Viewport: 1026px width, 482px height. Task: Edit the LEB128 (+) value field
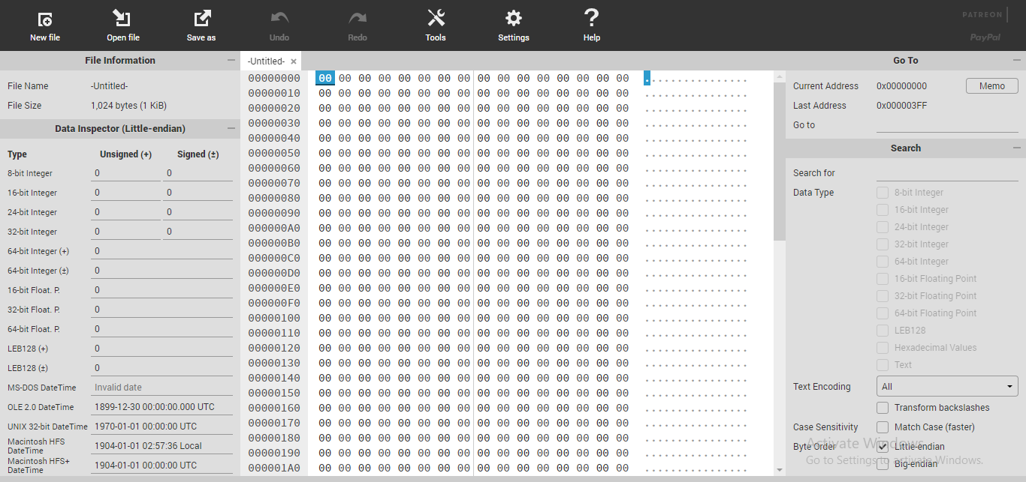click(161, 349)
